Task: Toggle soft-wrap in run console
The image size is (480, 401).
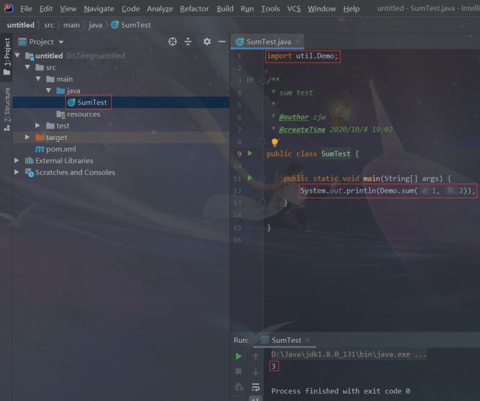Action: click(x=256, y=387)
